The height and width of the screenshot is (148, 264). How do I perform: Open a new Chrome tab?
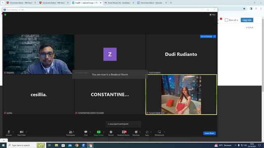pyautogui.click(x=171, y=3)
